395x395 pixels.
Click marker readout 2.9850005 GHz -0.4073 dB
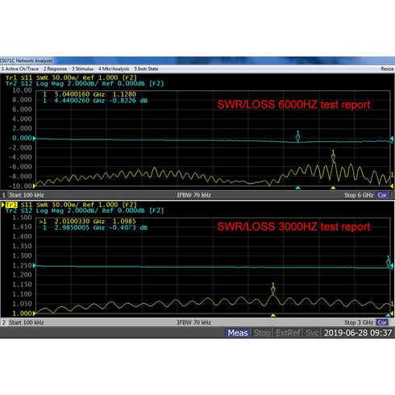pyautogui.click(x=95, y=228)
